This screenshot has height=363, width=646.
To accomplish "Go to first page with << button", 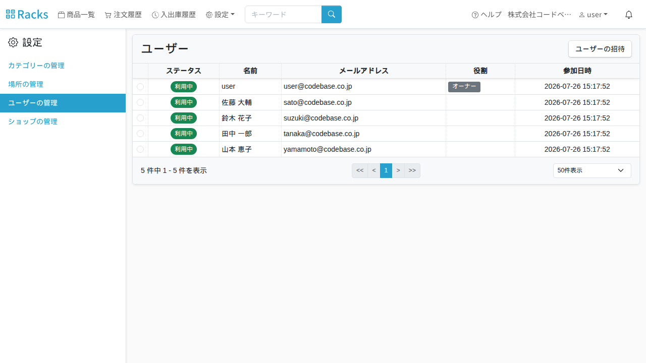I will 360,170.
